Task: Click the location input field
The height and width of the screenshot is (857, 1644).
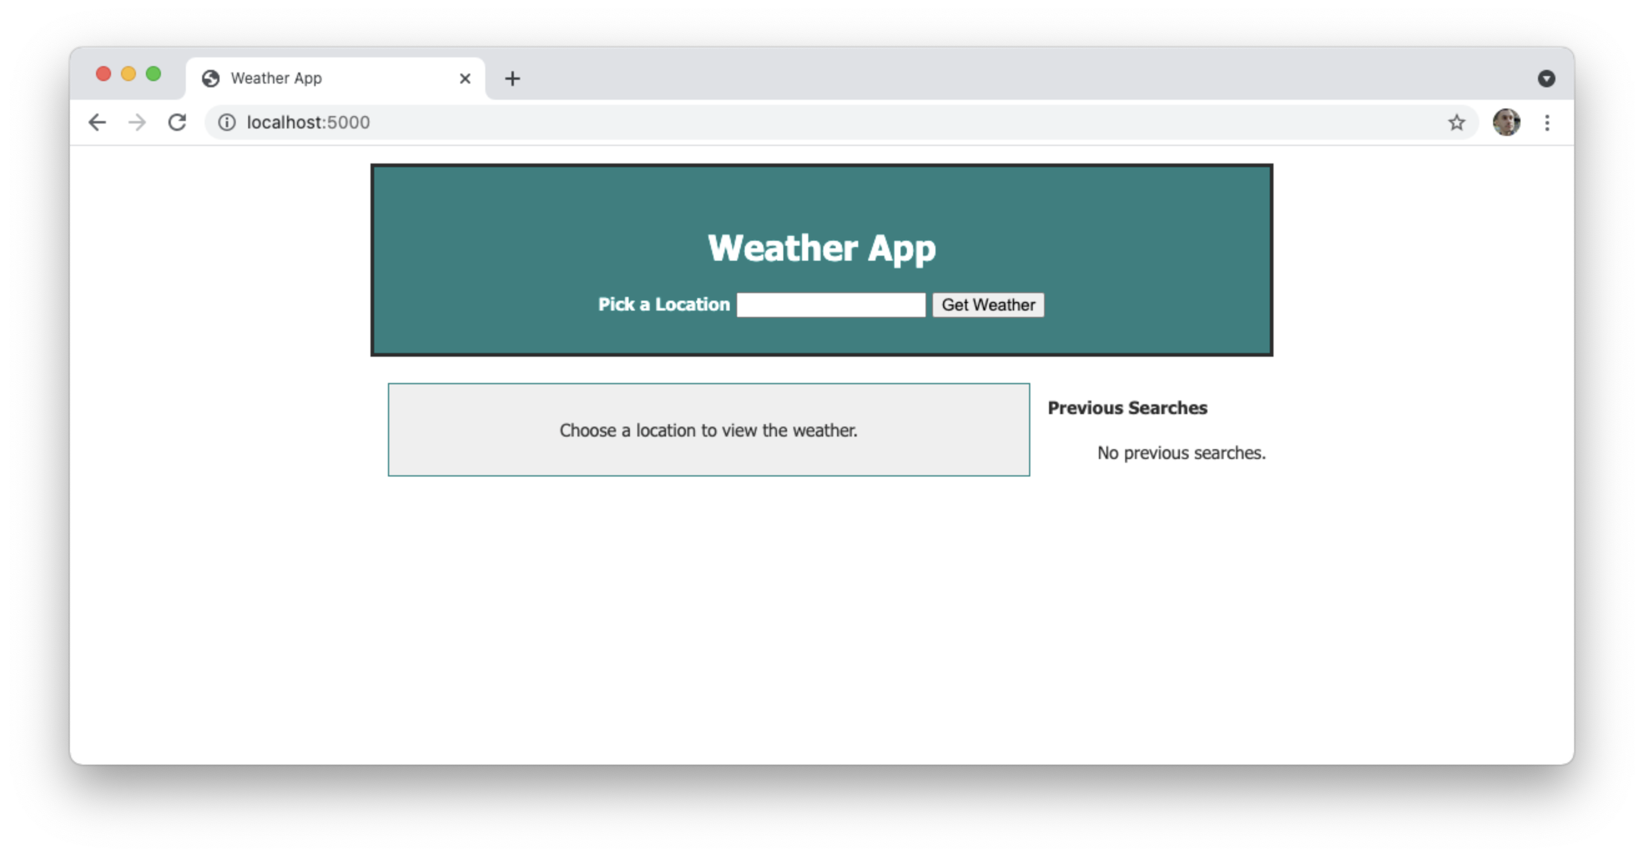Action: 829,304
